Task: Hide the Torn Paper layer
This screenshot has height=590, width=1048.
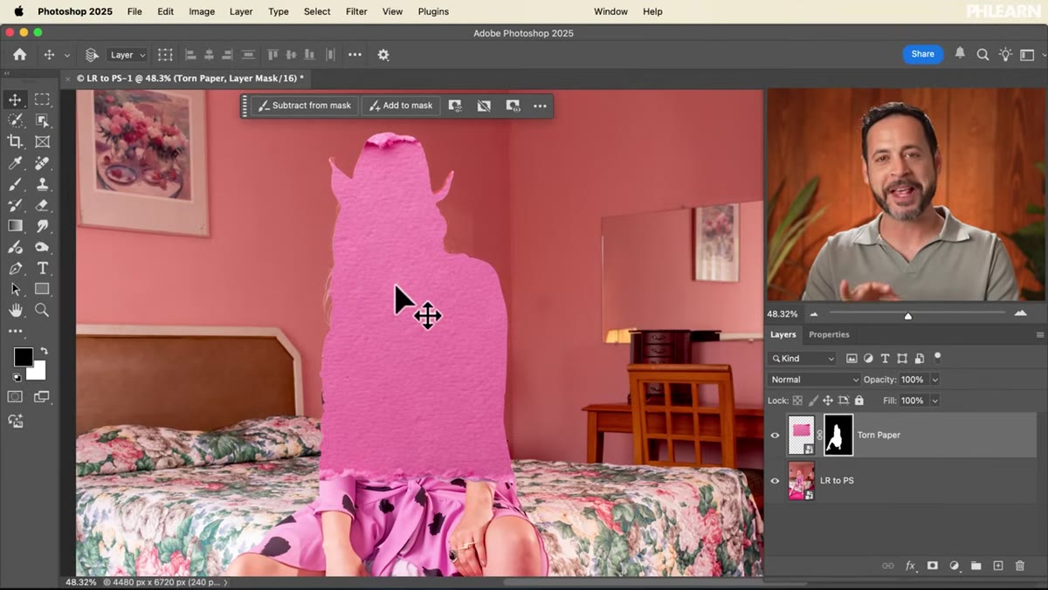Action: tap(775, 435)
